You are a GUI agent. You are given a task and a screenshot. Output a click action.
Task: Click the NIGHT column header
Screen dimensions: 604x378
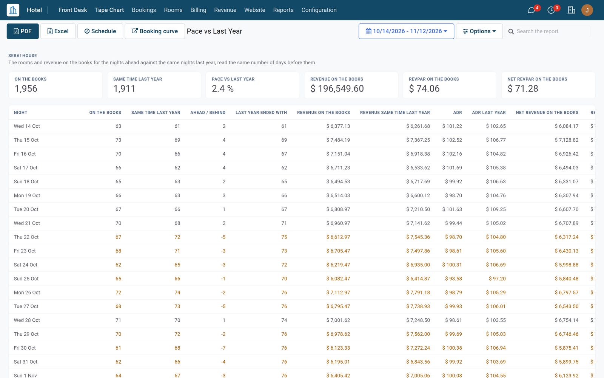(20, 113)
